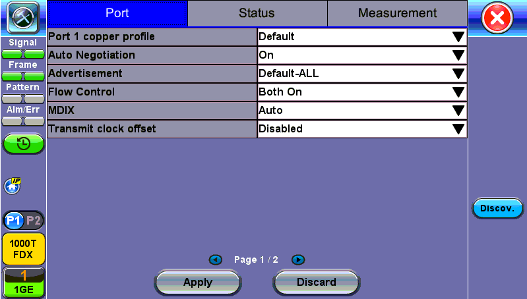Click the 1GE port indicator icon
Screen dimensions: 527x299
(x=23, y=282)
